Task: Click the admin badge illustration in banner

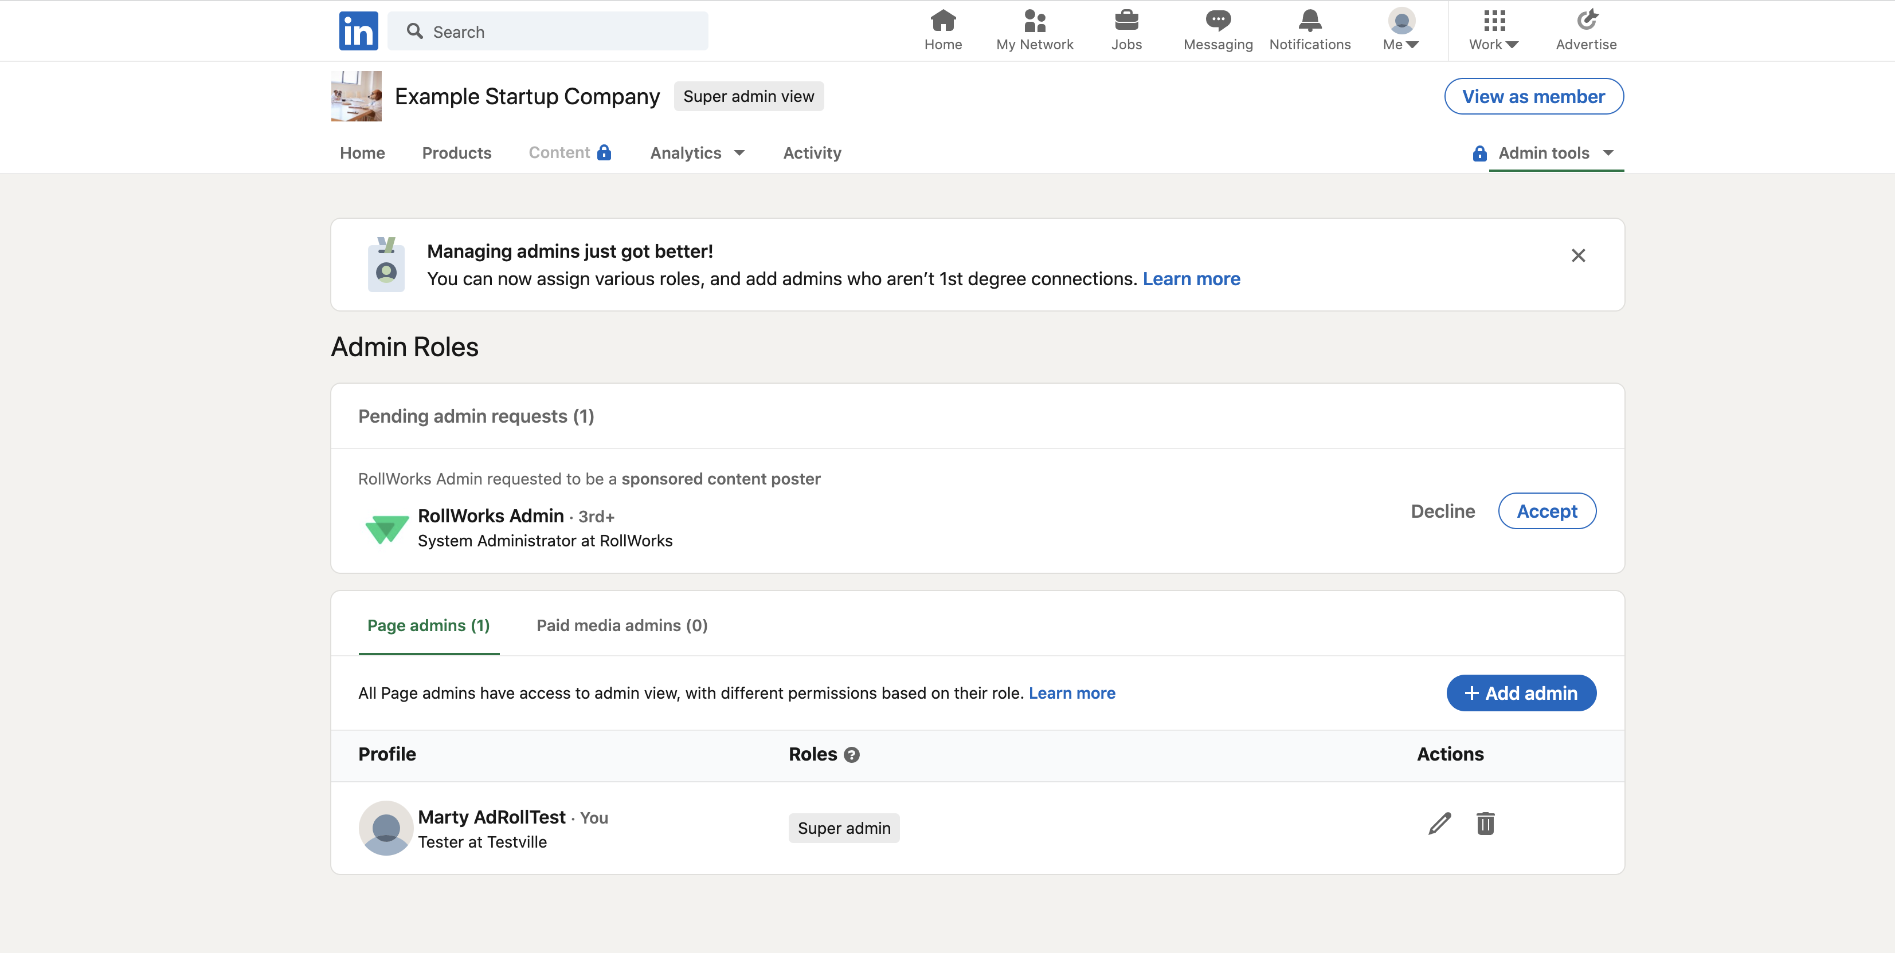Action: (x=386, y=265)
